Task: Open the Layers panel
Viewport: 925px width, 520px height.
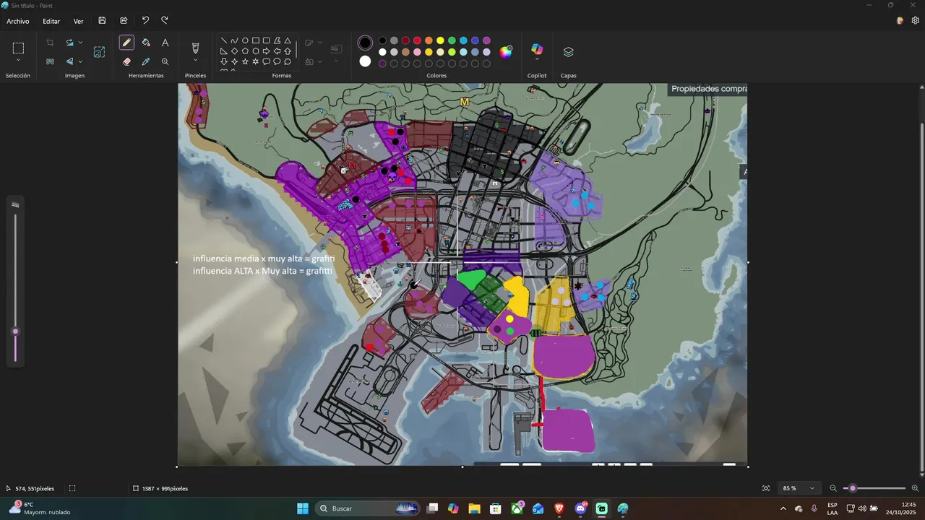Action: click(x=568, y=52)
